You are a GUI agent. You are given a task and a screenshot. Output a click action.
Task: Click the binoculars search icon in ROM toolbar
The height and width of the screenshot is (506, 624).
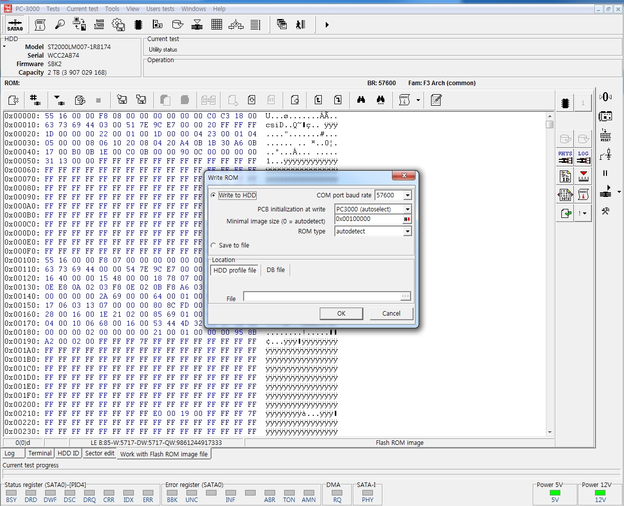click(x=361, y=100)
